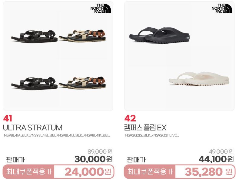
Task: Click the 최대쿠폰적용가 label under product 41
Action: pos(29,171)
